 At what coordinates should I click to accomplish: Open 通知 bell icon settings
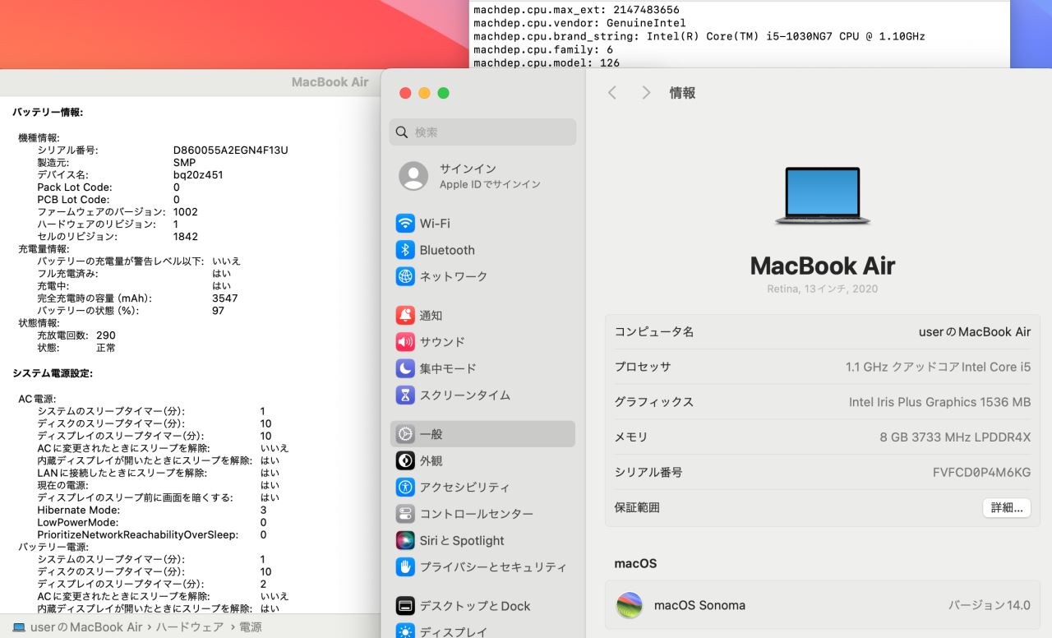405,316
